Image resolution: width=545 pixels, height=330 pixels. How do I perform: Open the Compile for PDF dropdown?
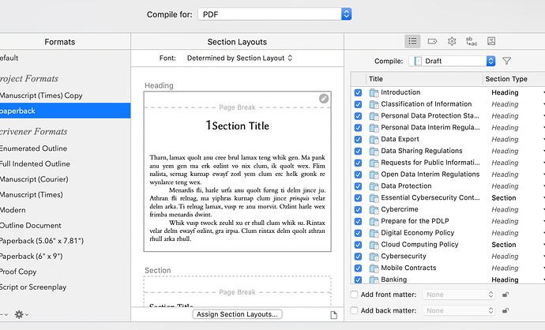pos(275,14)
